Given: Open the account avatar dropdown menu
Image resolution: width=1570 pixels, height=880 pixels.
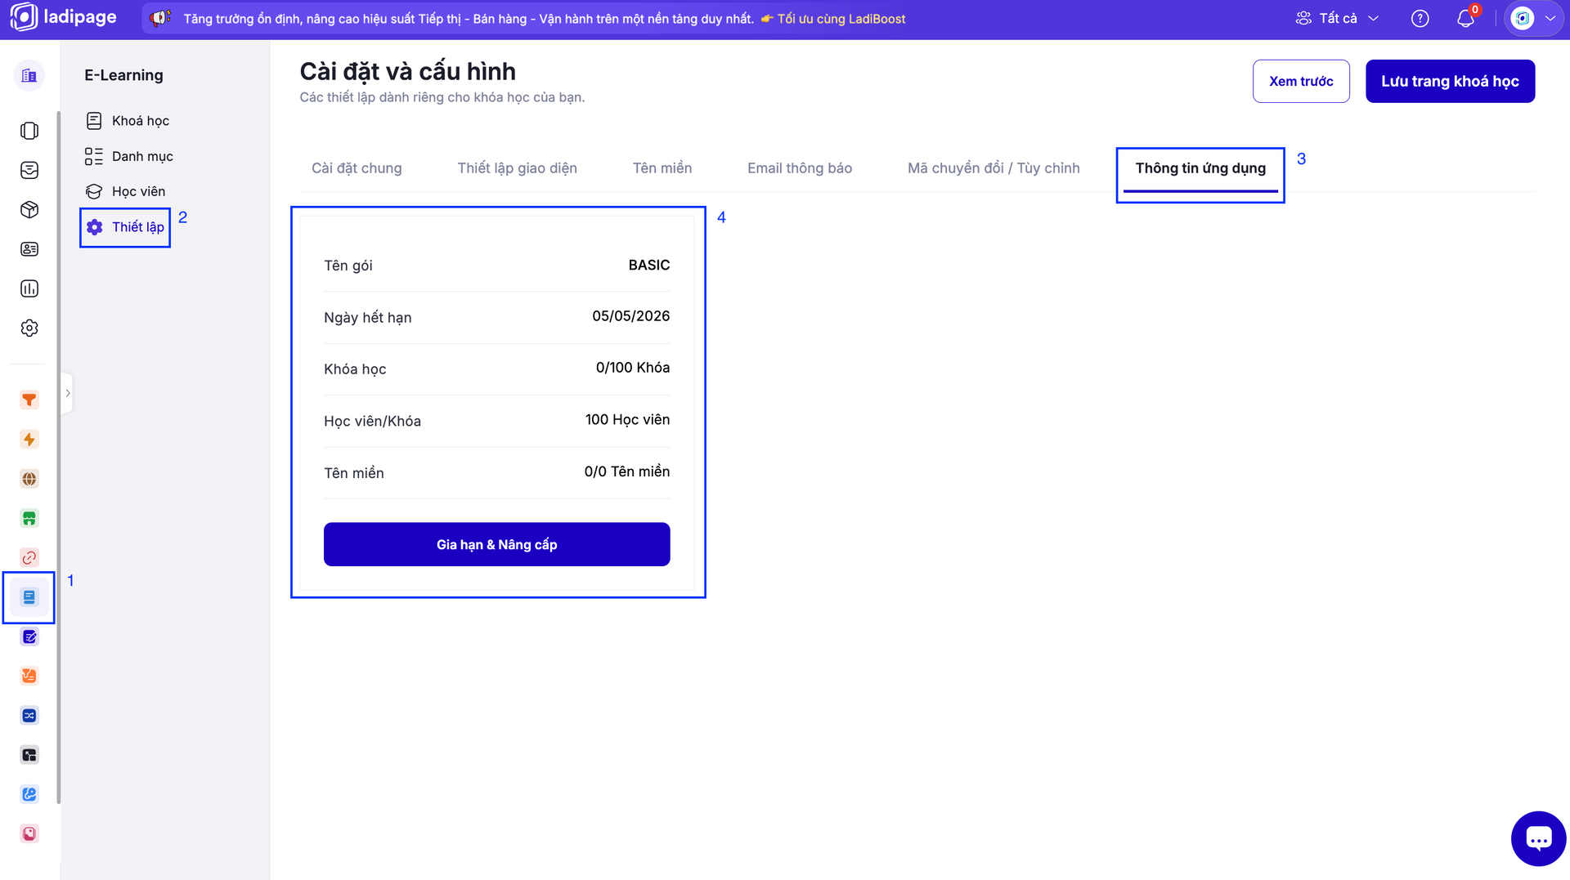Looking at the screenshot, I should coord(1533,19).
